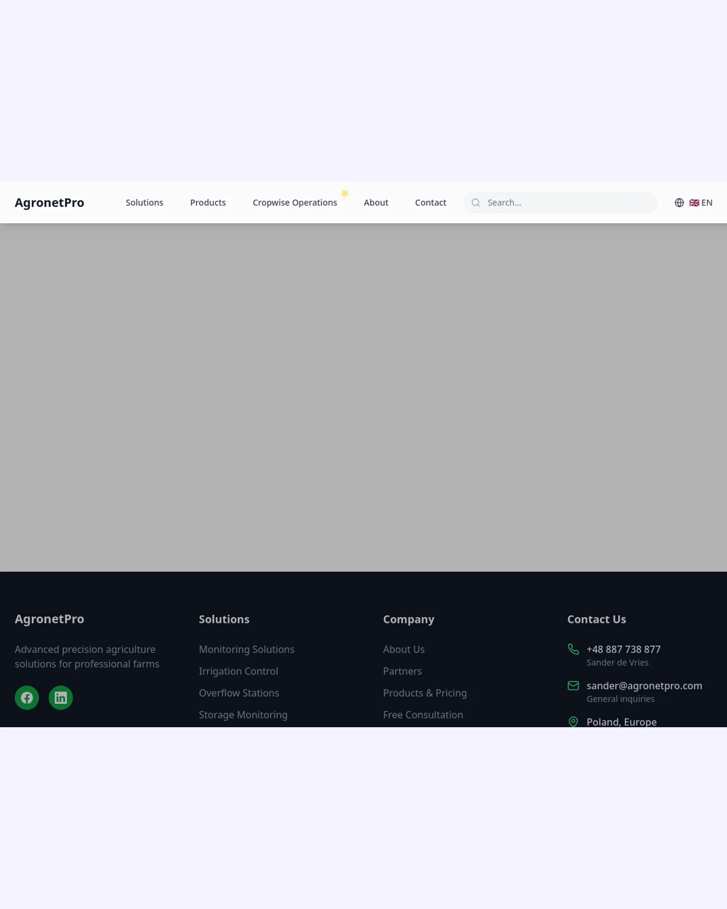Click the Advanced precision agriculture tagline
The width and height of the screenshot is (727, 909).
(87, 657)
